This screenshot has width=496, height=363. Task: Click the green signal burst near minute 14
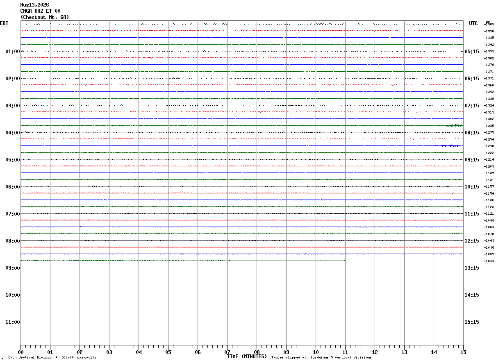(x=455, y=125)
